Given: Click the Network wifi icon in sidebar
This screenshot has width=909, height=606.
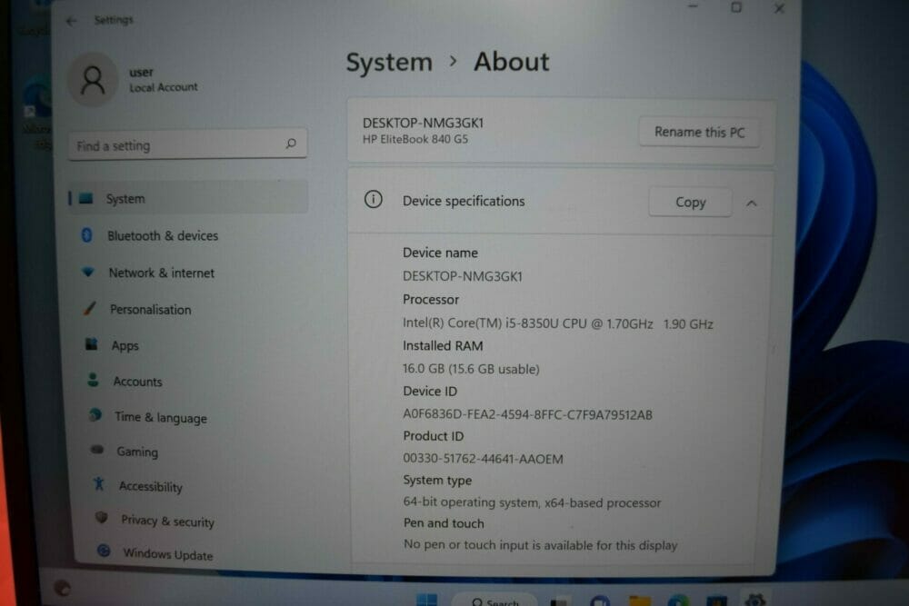Looking at the screenshot, I should coord(88,271).
